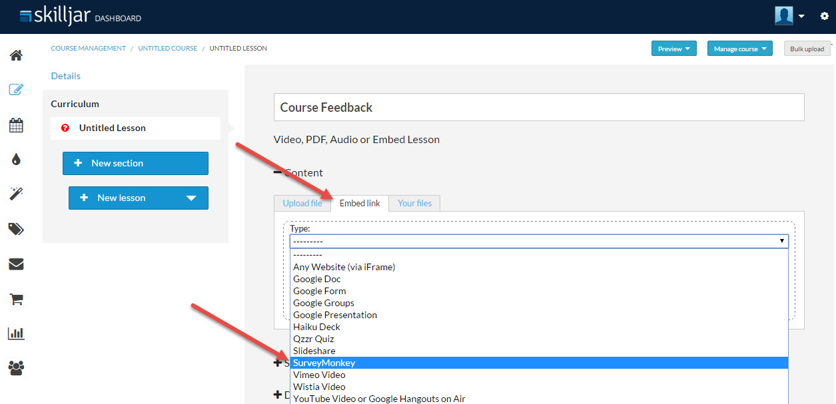The image size is (836, 404).
Task: Select Wistia Video option
Action: coord(539,387)
